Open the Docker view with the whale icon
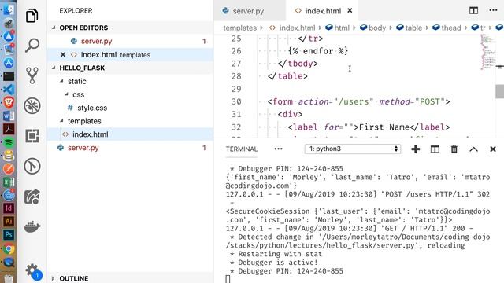 coord(31,226)
